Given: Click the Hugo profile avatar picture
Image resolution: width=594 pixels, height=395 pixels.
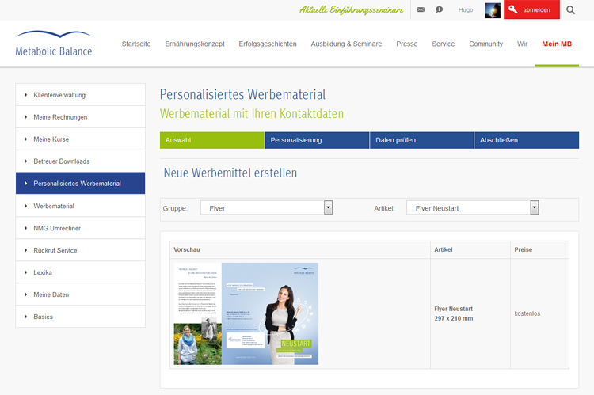Looking at the screenshot, I should click(x=493, y=10).
